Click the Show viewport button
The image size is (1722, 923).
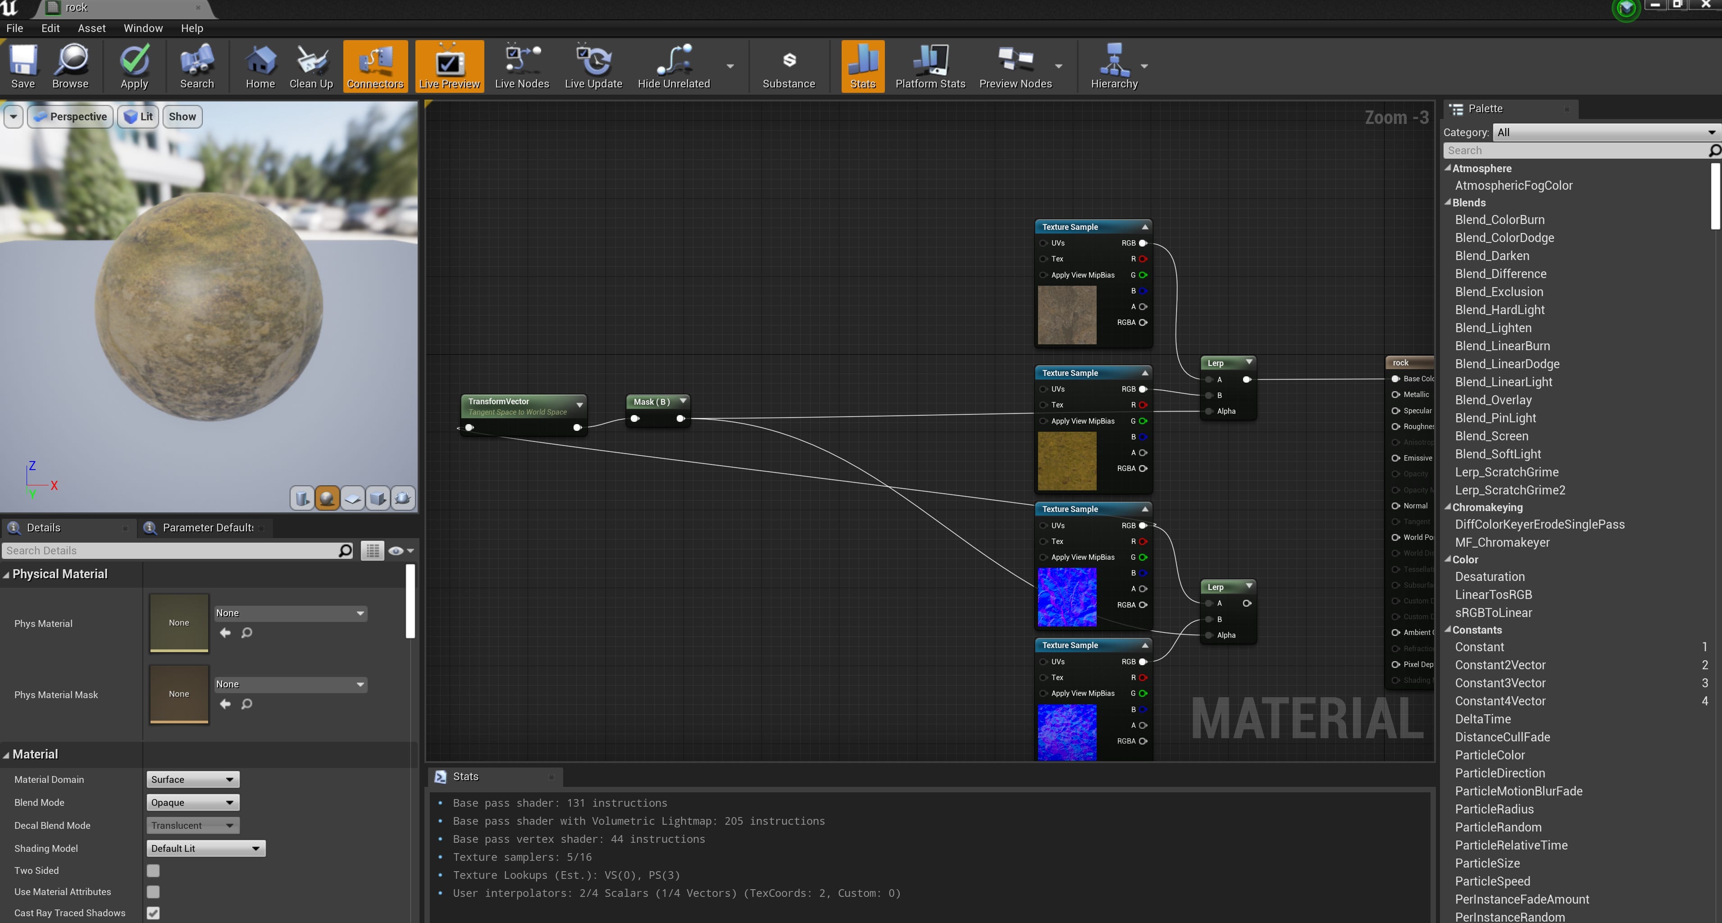tap(182, 116)
